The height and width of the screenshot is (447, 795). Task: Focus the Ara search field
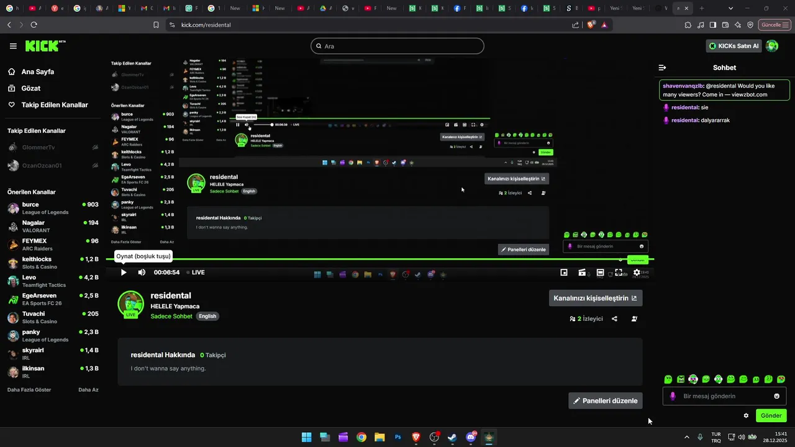click(x=397, y=46)
